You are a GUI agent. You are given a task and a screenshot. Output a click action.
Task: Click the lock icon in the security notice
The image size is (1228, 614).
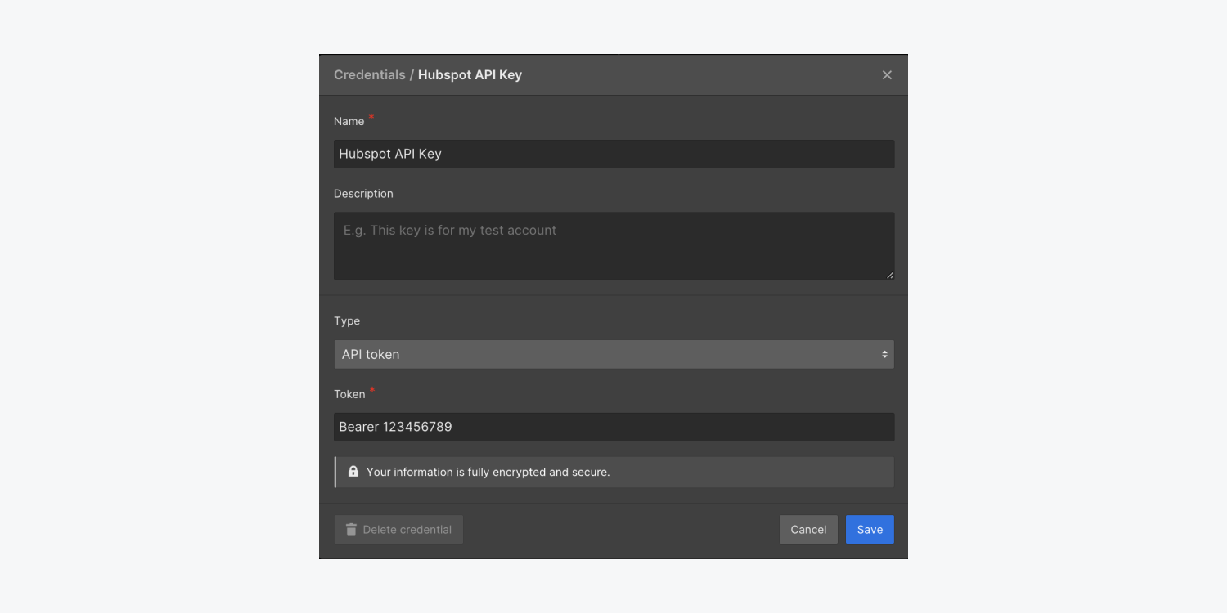(x=354, y=472)
